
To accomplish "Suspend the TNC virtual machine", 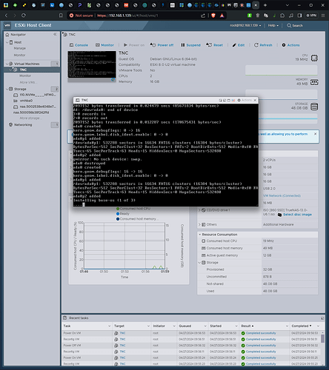I will 190,45.
